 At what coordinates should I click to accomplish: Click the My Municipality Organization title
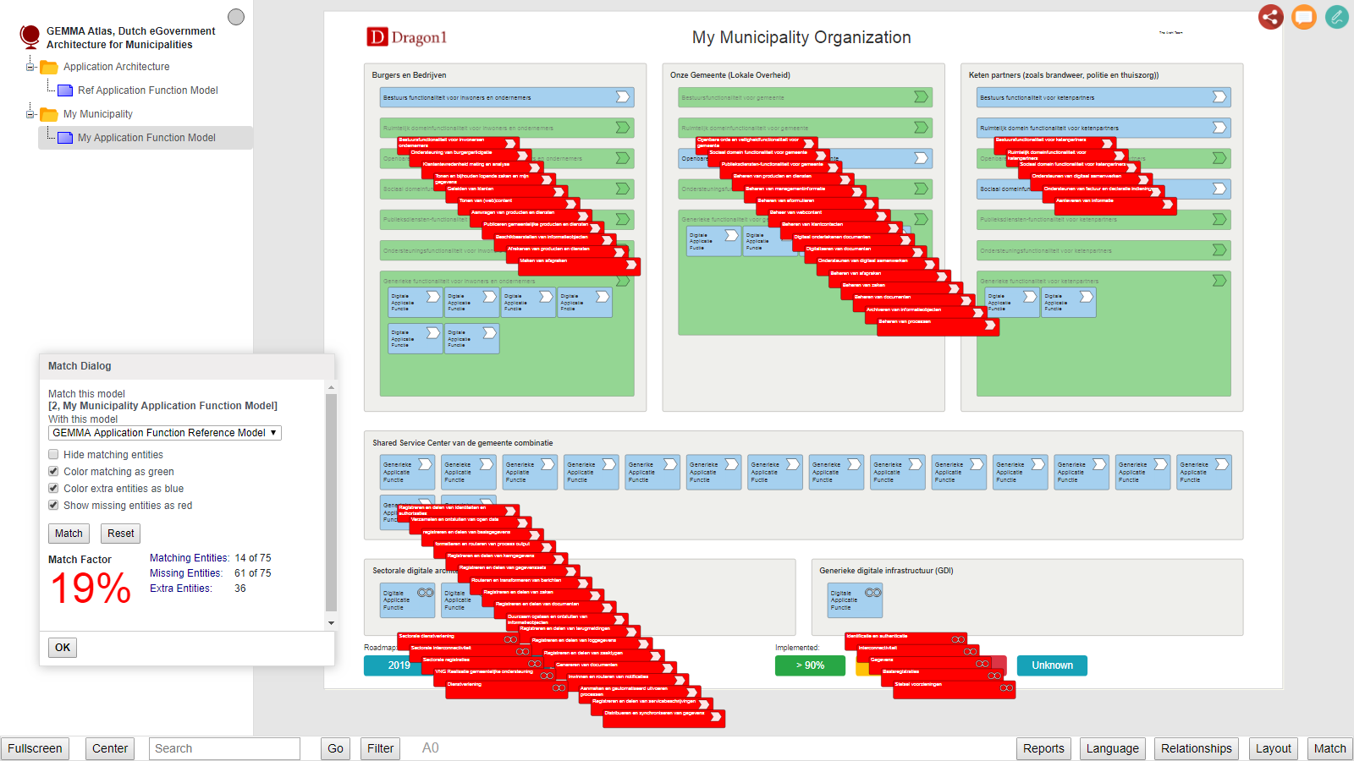[x=801, y=37]
